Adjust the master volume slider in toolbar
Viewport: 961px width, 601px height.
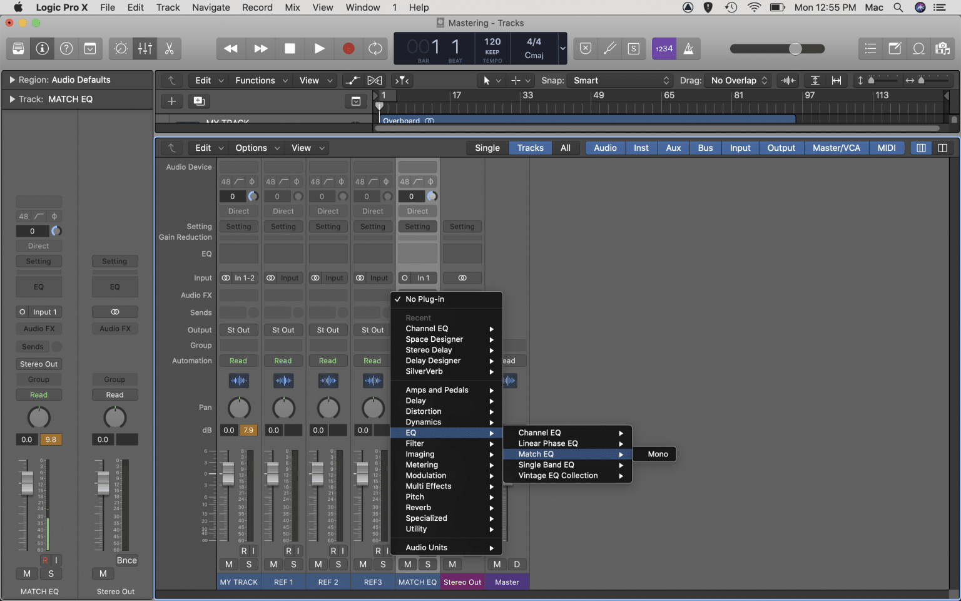(x=795, y=48)
